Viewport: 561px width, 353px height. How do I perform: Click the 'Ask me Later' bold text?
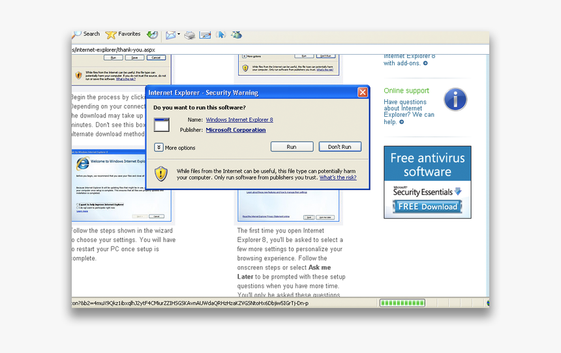point(284,272)
